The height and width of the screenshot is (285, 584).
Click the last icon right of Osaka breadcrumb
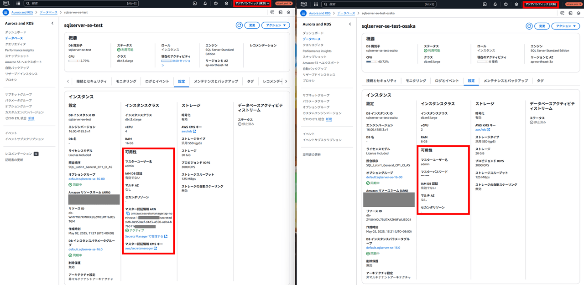(x=579, y=14)
